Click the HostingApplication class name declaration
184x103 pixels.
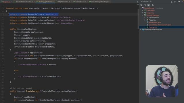[38, 8]
